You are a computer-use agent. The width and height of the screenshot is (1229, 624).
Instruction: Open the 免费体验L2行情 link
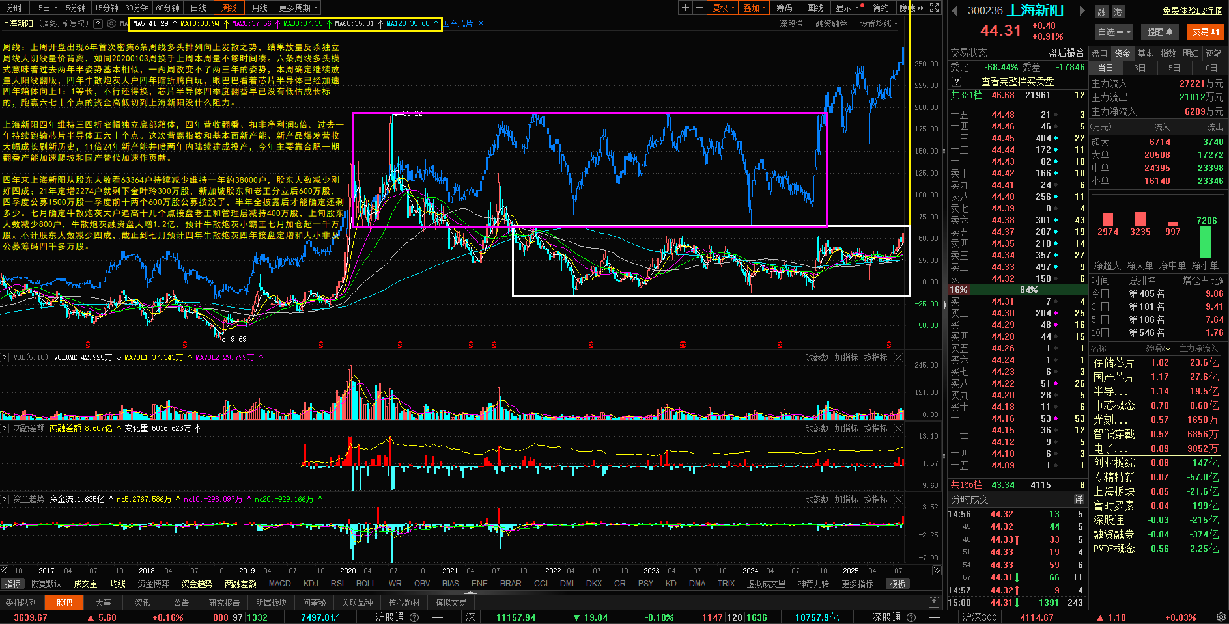pyautogui.click(x=1192, y=10)
